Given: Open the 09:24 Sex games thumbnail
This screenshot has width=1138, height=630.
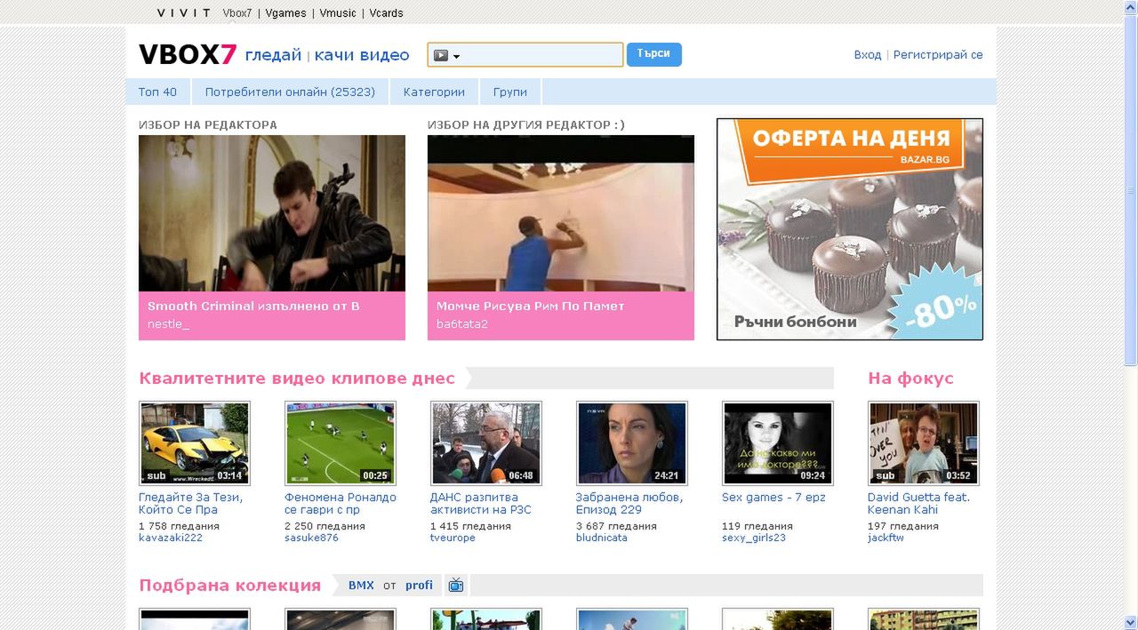Looking at the screenshot, I should 778,443.
